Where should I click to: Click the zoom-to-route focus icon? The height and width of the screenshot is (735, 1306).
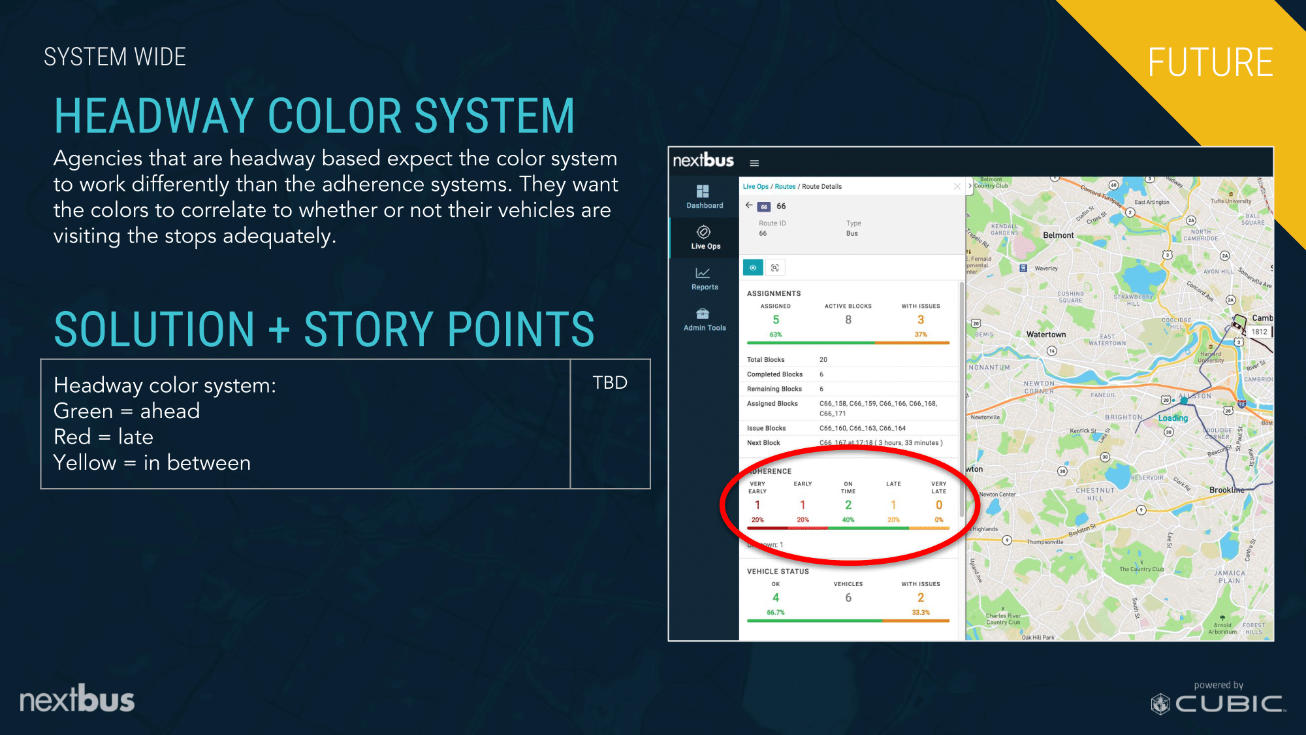pos(775,268)
